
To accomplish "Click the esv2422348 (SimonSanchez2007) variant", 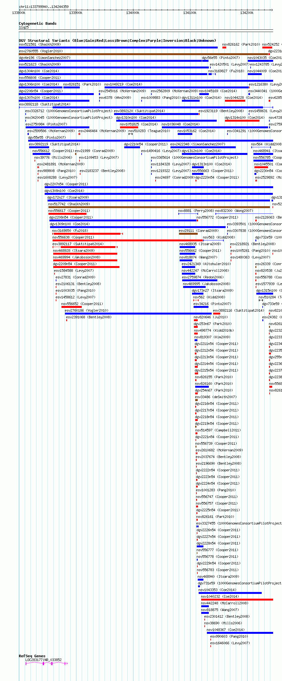I will (x=203, y=147).
